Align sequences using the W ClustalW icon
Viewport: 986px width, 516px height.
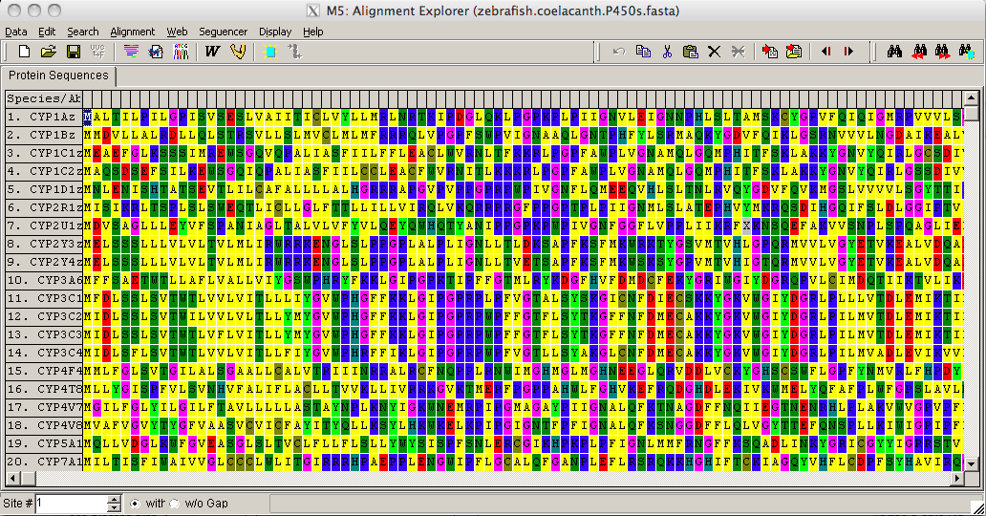point(212,52)
